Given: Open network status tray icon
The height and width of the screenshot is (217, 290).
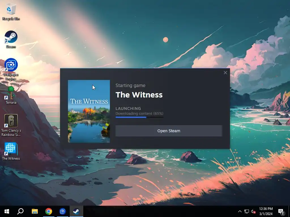Looking at the screenshot, I should [x=247, y=211].
